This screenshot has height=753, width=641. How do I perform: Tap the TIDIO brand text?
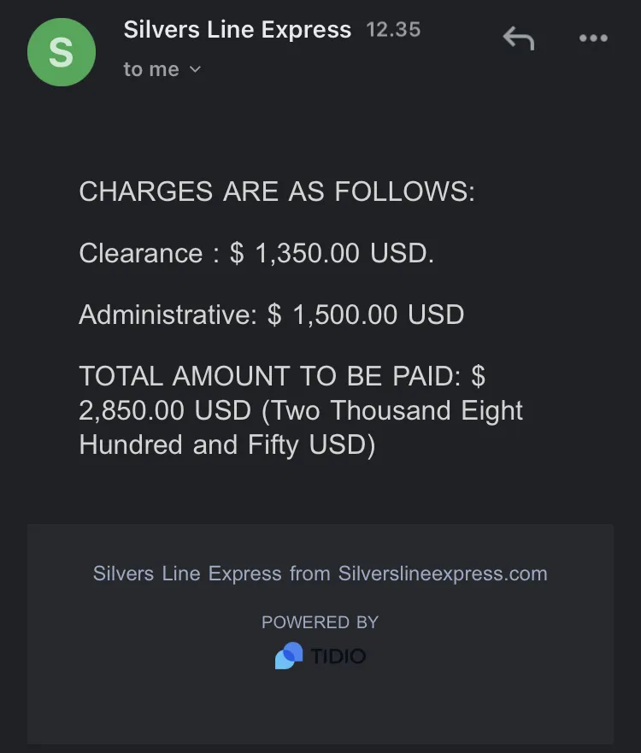(x=338, y=656)
